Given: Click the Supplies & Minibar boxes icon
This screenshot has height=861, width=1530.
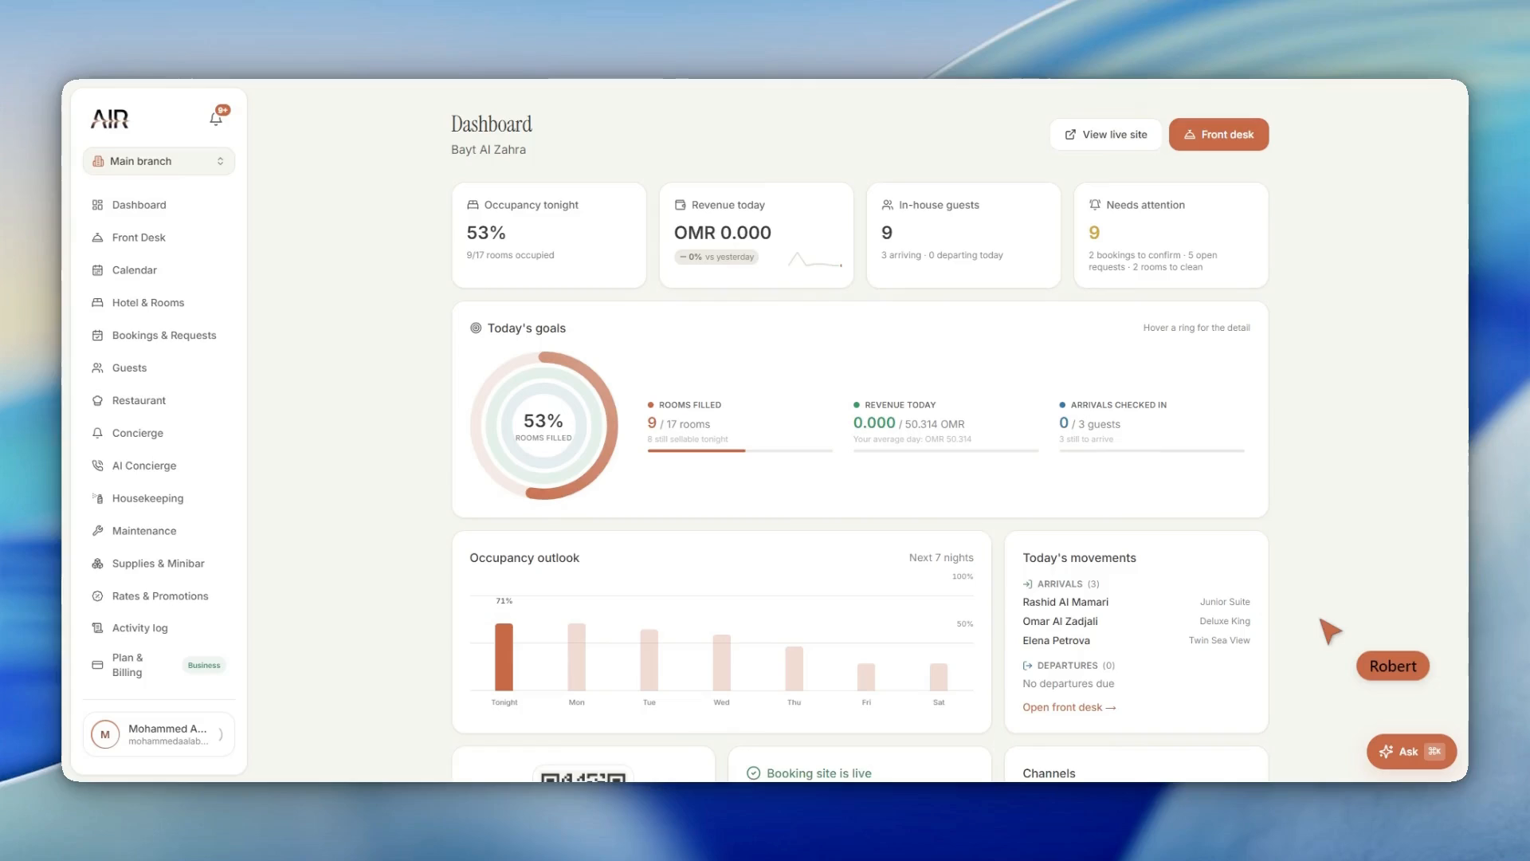Looking at the screenshot, I should tap(97, 564).
